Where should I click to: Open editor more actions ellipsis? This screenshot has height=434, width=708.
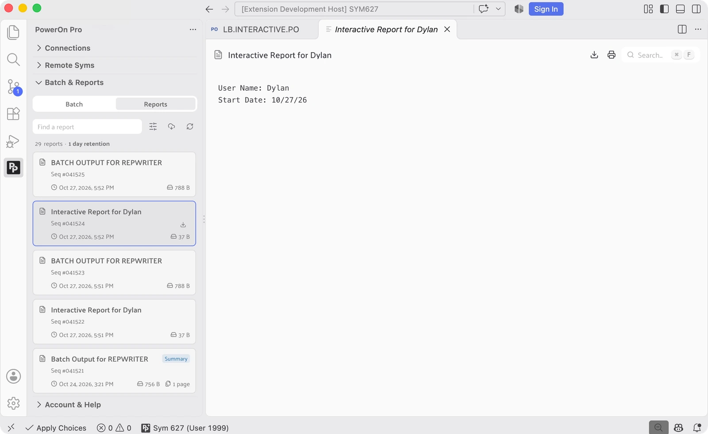pyautogui.click(x=698, y=29)
